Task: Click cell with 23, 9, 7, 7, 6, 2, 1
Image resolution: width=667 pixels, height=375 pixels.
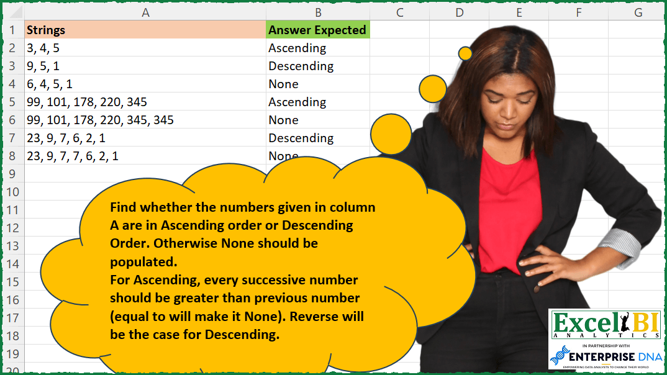Action: click(x=145, y=156)
